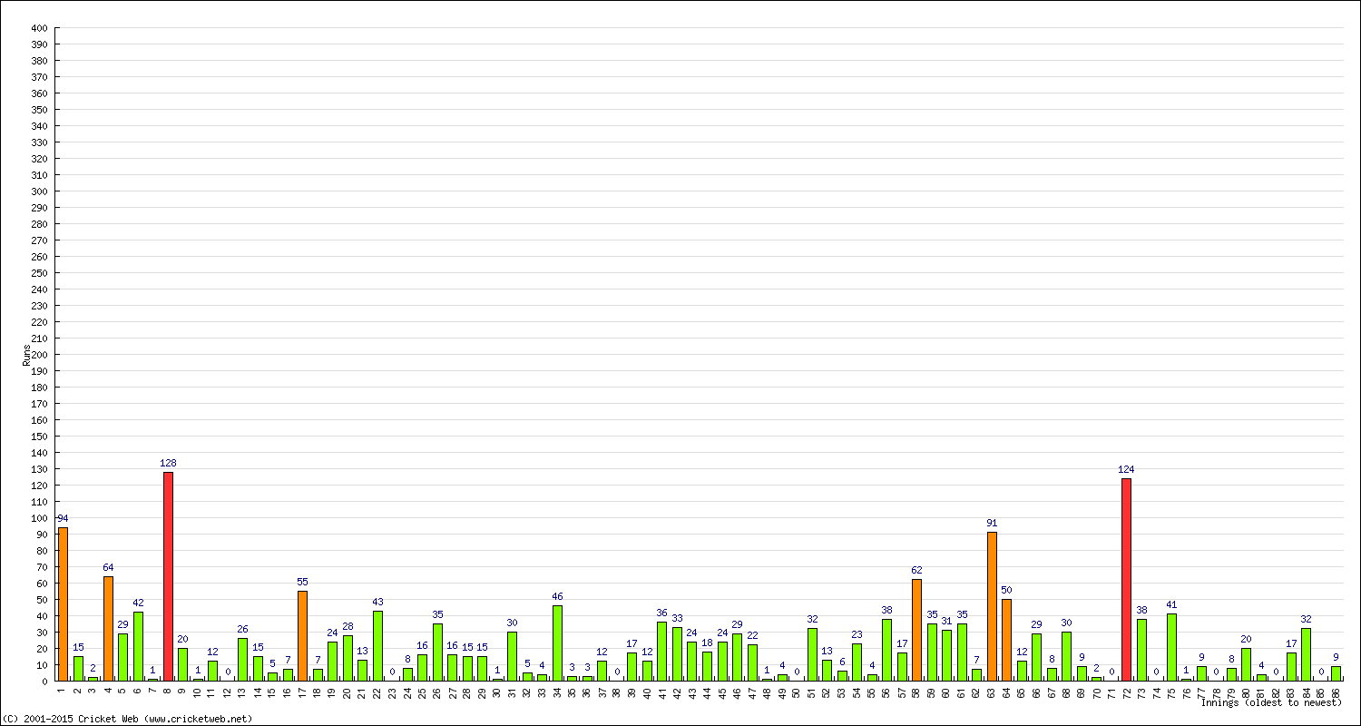Screen dimensions: 1361x726
Task: Select the orange bar with value 94
Action: pos(63,603)
